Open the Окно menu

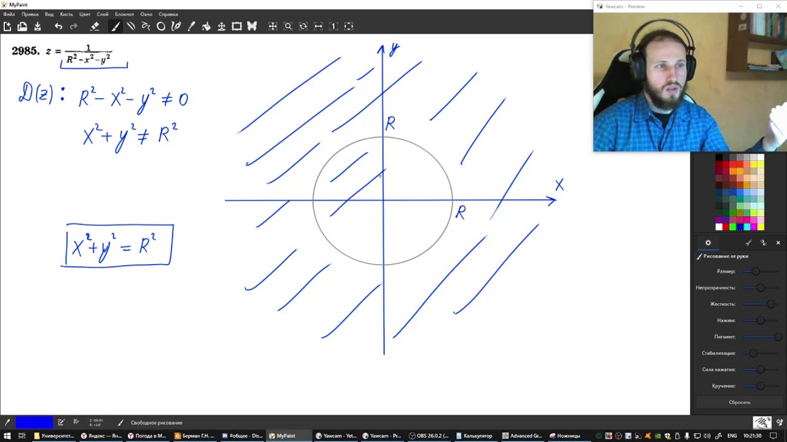[146, 14]
